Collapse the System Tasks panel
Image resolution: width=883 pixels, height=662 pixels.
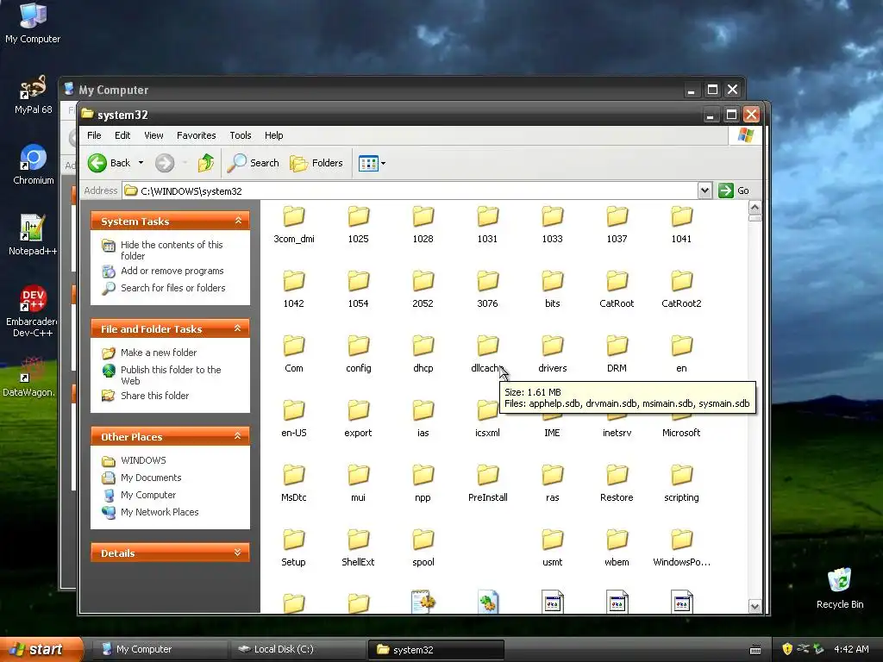point(238,221)
